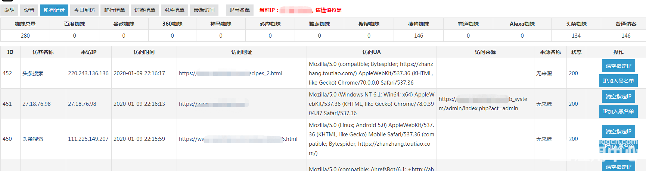The image size is (646, 171).
Task: Click 清空指定IP button for record 452
Action: pyautogui.click(x=618, y=66)
